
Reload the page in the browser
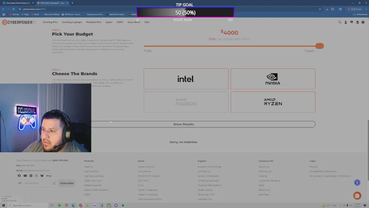point(13,9)
